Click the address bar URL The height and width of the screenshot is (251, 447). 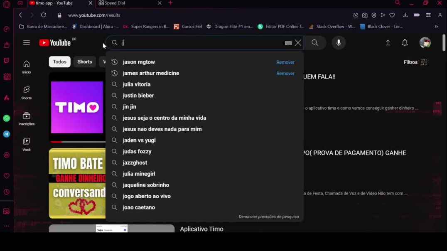(94, 15)
